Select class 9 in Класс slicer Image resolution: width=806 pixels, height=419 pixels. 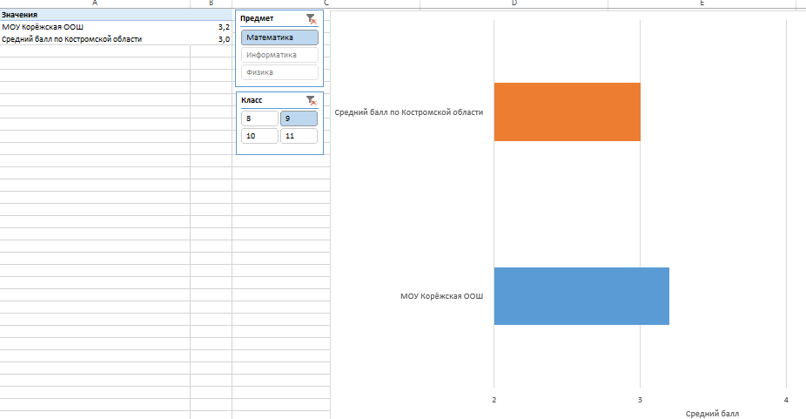299,118
